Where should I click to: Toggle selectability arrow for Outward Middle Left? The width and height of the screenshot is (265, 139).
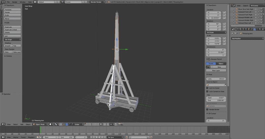tap(258, 17)
